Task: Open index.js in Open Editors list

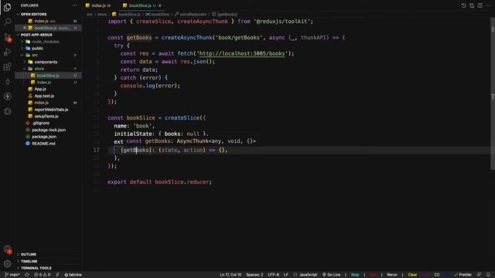Action: pos(41,21)
